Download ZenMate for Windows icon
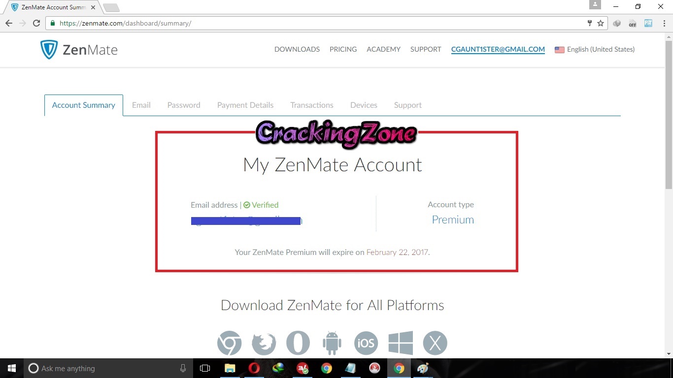This screenshot has height=378, width=673. 401,343
